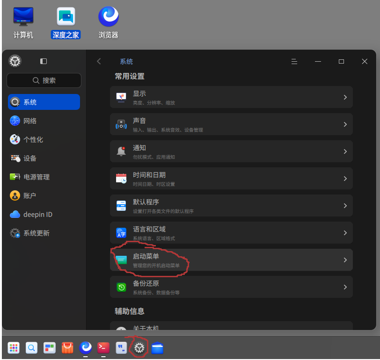The height and width of the screenshot is (360, 380).
Task: Expand the 语言和区域 row chevron
Action: [x=345, y=233]
